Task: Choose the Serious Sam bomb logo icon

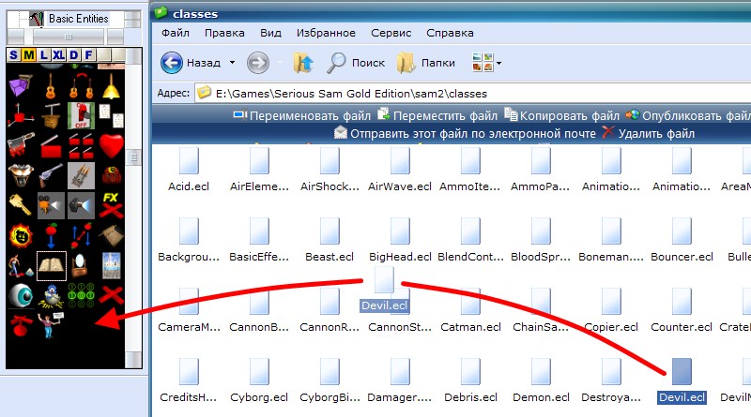Action: [x=20, y=235]
